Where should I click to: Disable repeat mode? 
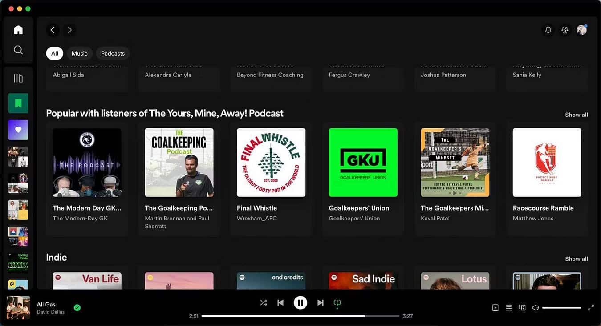337,302
